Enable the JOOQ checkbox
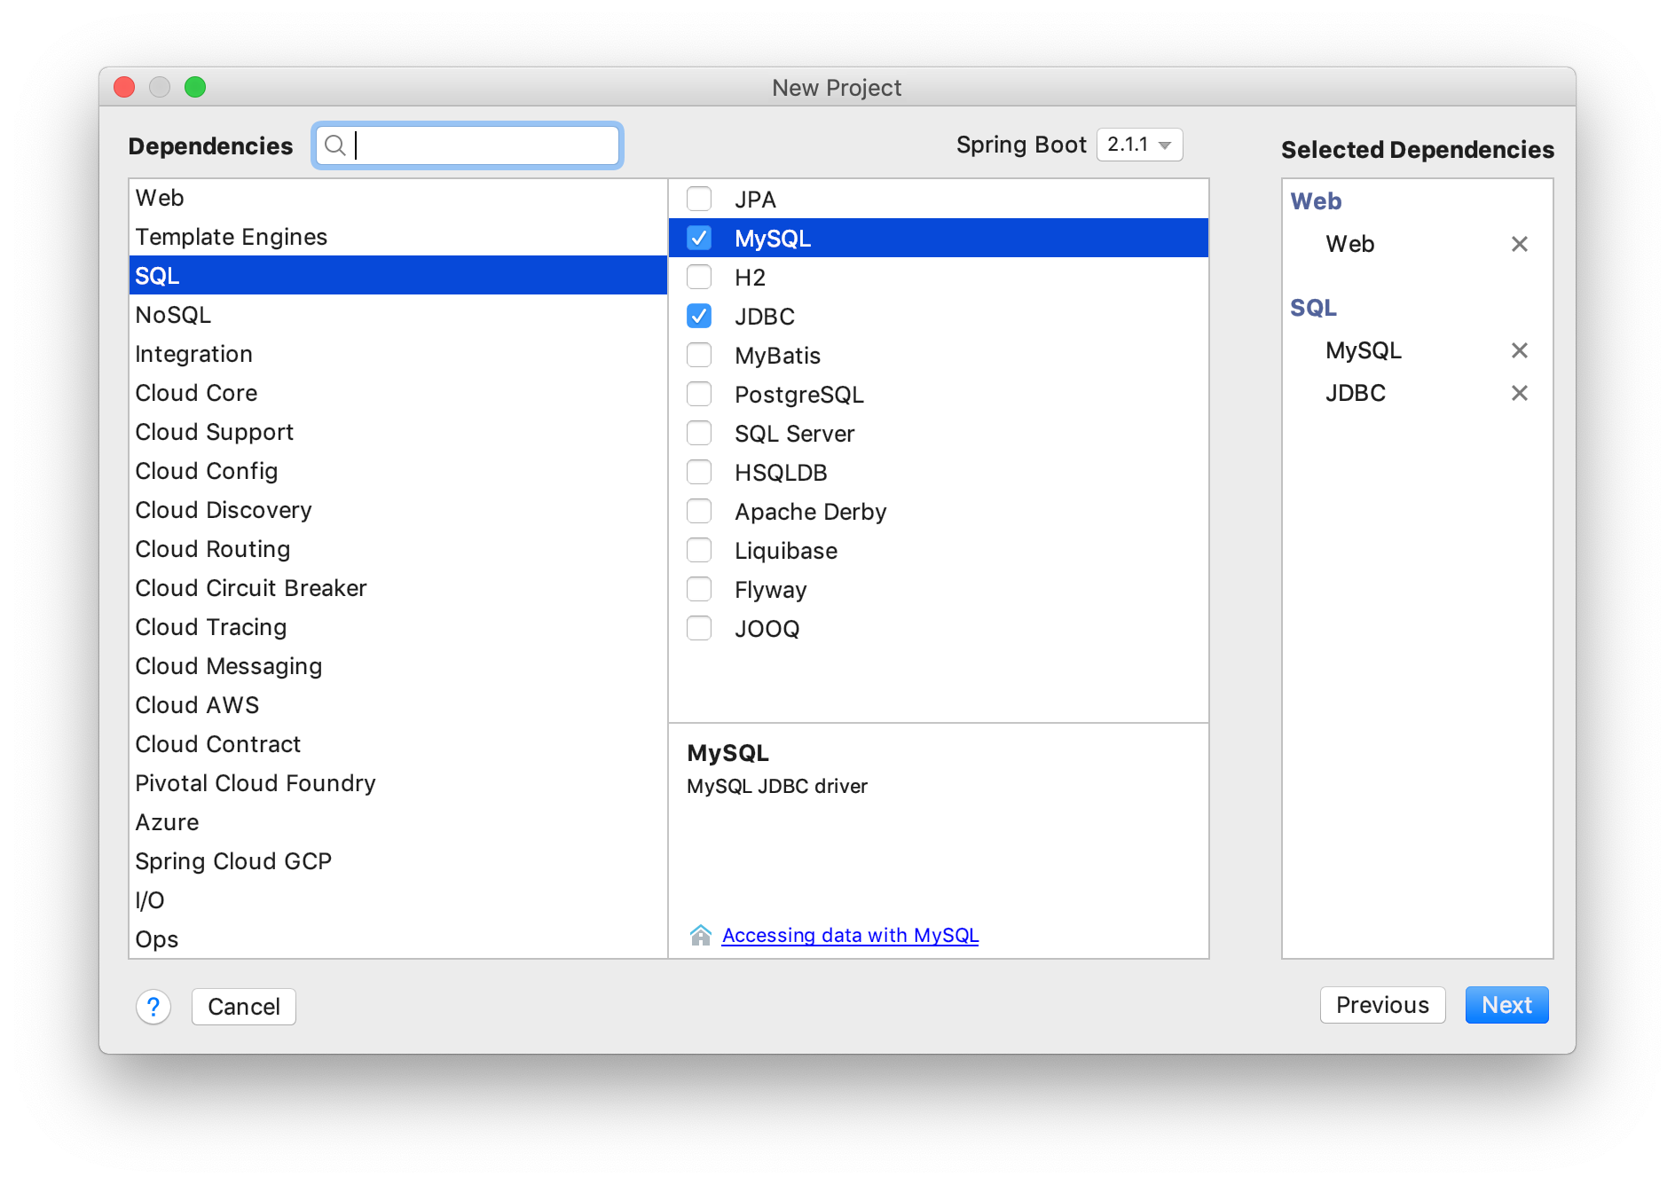 click(699, 628)
